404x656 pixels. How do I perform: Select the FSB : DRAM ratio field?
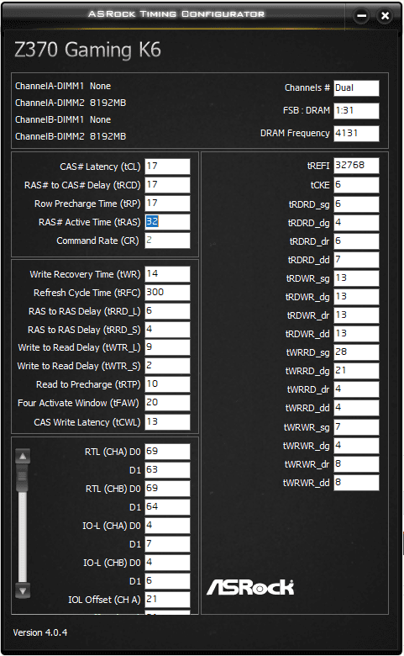click(x=356, y=110)
